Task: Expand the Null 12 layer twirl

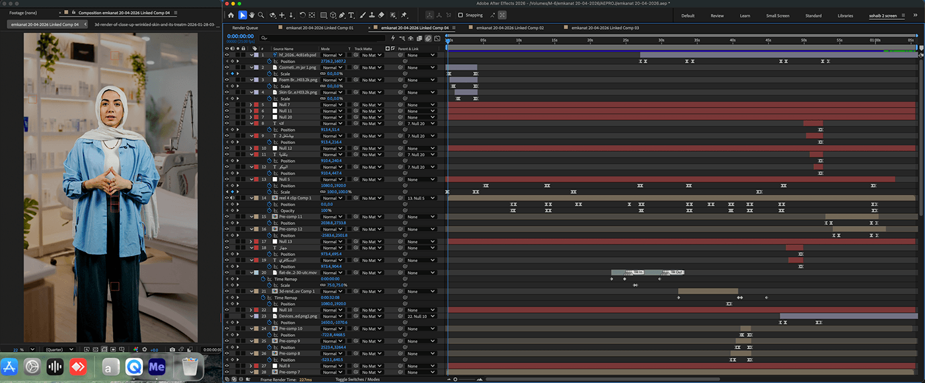Action: [250, 149]
